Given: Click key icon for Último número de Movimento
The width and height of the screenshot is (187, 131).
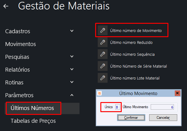Looking at the screenshot, I should point(102,30).
